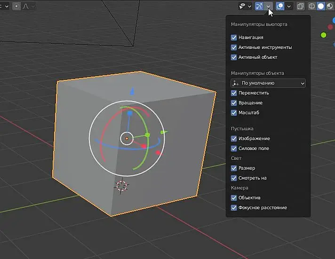
Task: Toggle the Смотреть на checkbox
Action: [x=234, y=178]
